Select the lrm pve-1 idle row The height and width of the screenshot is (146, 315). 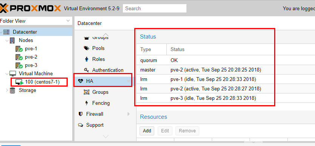[226, 79]
